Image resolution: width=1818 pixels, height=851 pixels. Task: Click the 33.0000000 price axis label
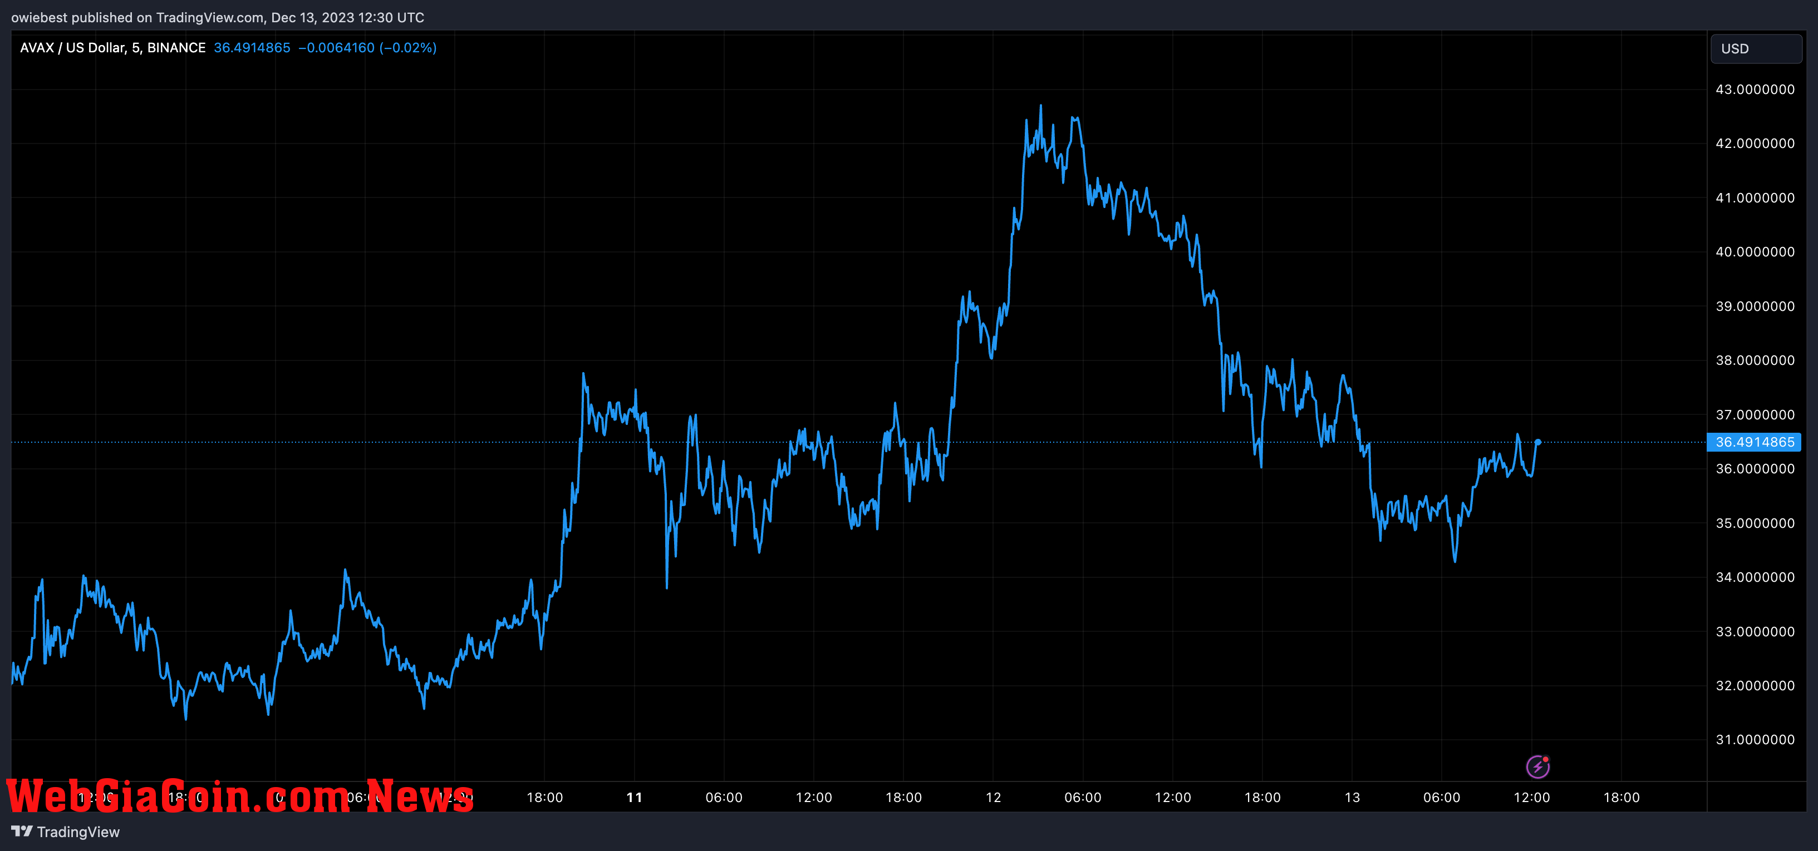[1755, 631]
